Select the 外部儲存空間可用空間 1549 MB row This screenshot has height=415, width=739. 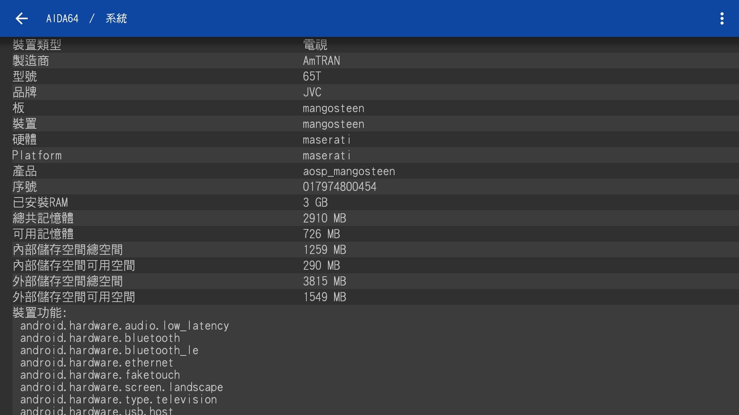click(369, 297)
